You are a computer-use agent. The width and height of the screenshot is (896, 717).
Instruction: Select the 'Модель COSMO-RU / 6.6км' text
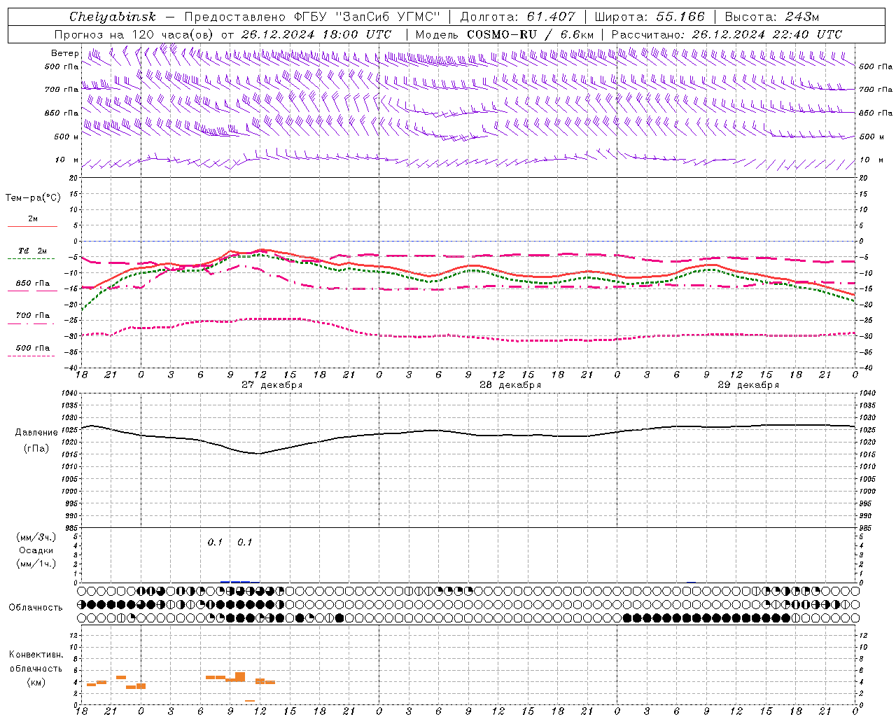[x=505, y=34]
